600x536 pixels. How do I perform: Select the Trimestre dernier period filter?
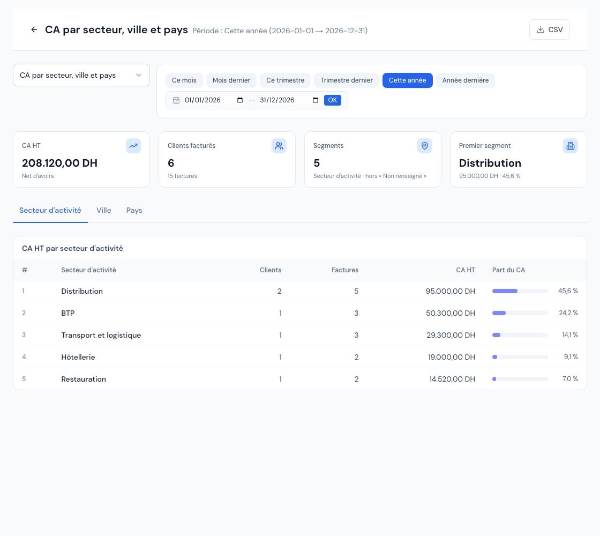347,80
